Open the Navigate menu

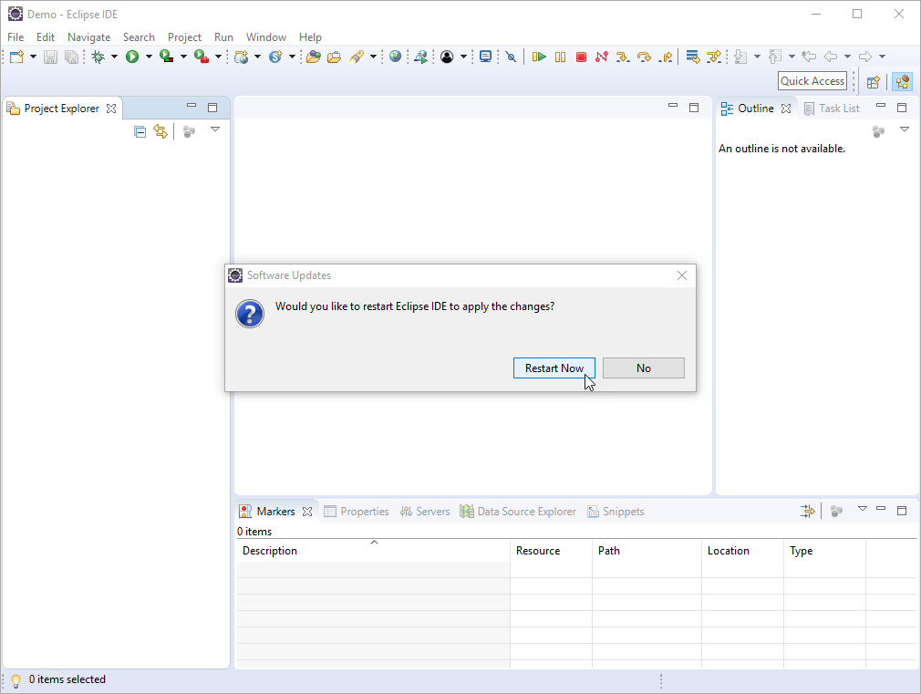point(88,37)
